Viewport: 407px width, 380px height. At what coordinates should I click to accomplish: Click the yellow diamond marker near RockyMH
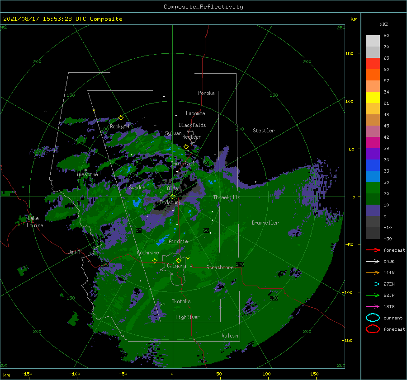click(x=121, y=118)
